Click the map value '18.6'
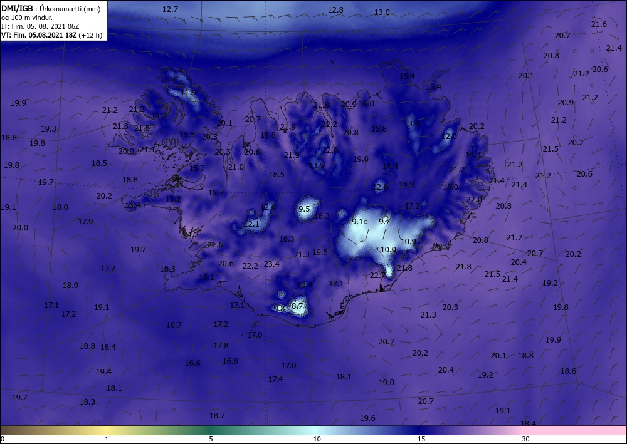This screenshot has height=444, width=627. [x=568, y=371]
